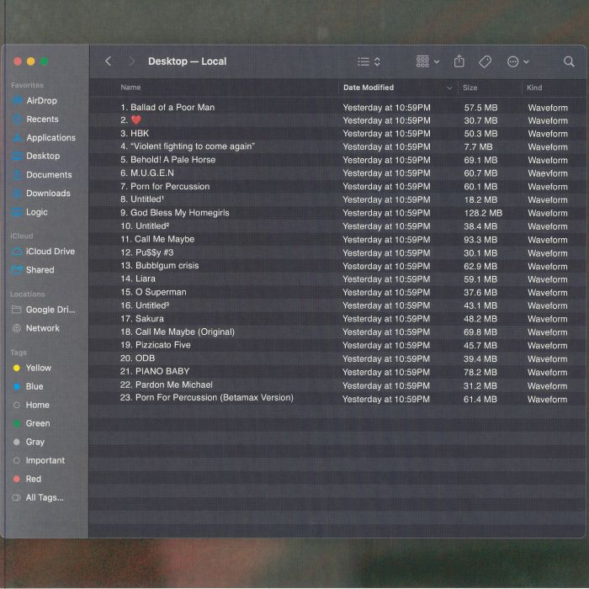The height and width of the screenshot is (589, 589).
Task: Select file "17. Sakura"
Action: 142,319
